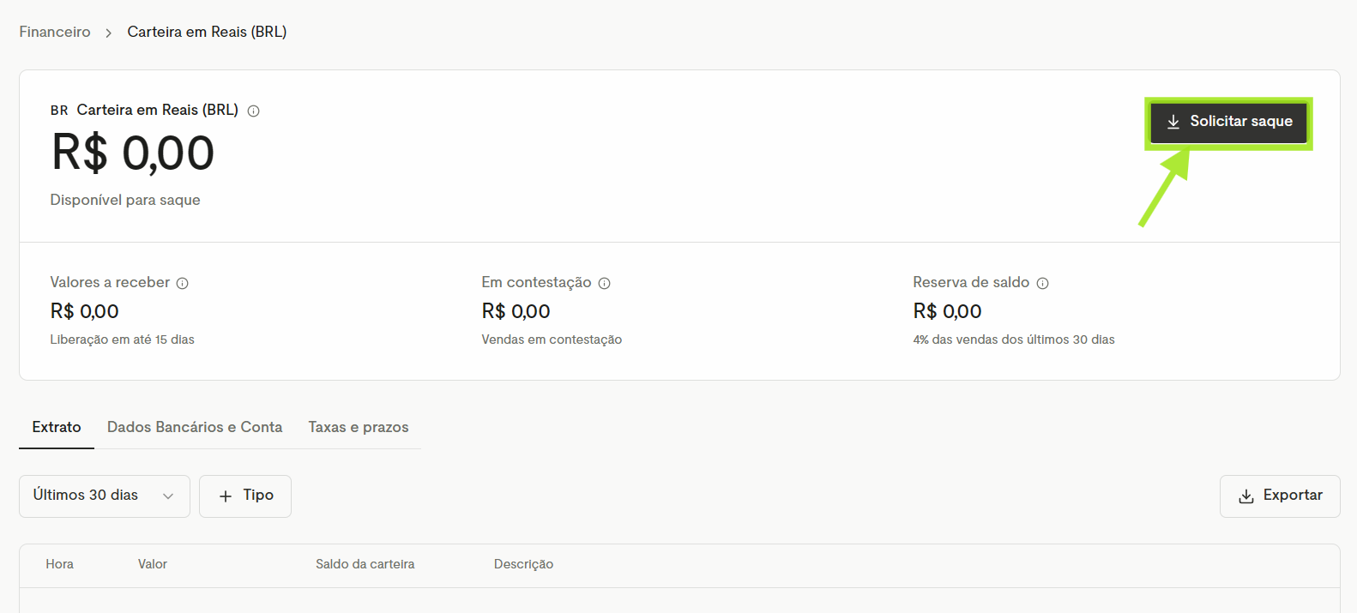Click the R$ 0,00 amount under Reserva de saldo
This screenshot has width=1357, height=613.
click(x=948, y=311)
